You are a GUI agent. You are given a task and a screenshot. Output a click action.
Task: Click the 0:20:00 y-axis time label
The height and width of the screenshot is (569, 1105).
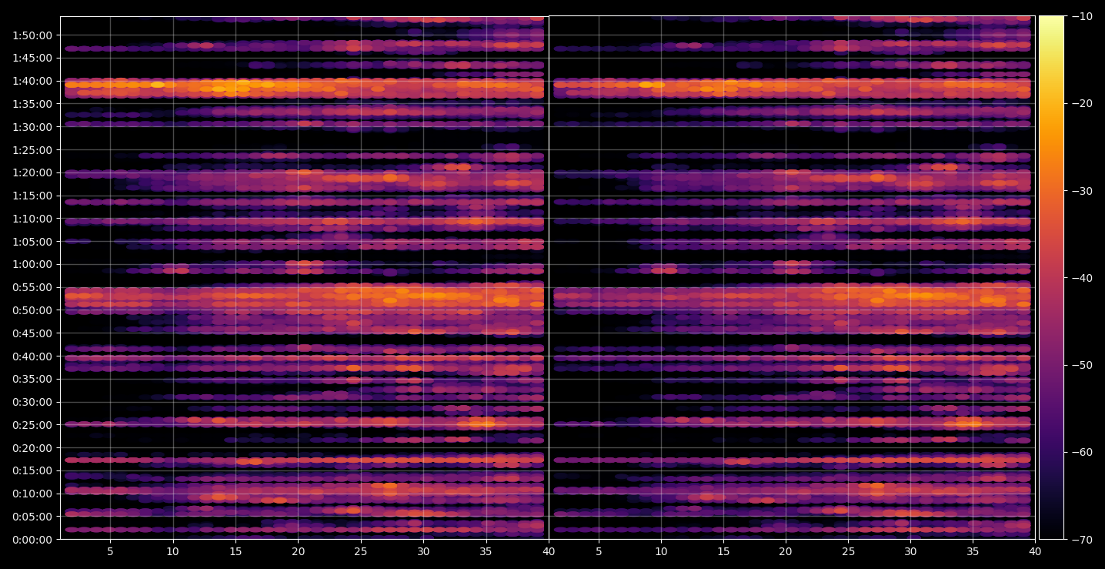click(32, 448)
